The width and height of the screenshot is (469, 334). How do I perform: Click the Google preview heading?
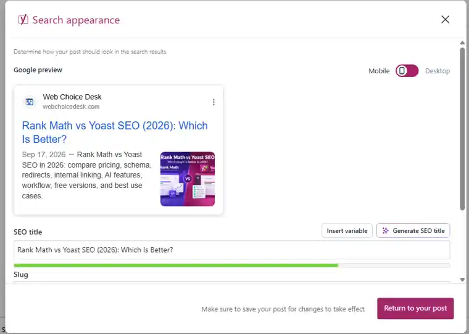coord(38,70)
